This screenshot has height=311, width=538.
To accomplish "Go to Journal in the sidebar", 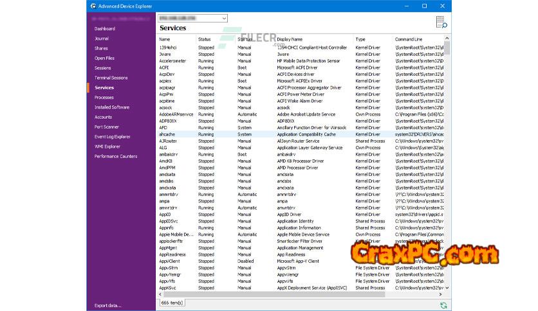I will [102, 39].
